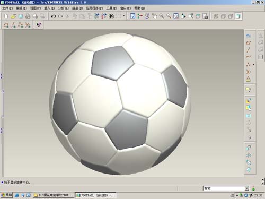Select the datum plane tool in right toolbar

tap(249, 42)
